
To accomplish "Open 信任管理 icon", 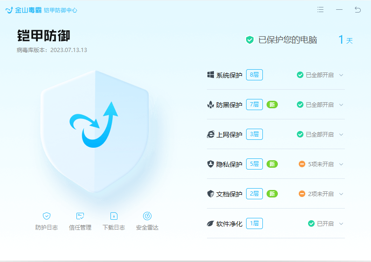I will pyautogui.click(x=80, y=216).
